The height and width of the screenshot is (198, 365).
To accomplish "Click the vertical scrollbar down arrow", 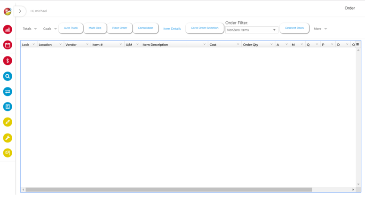I will 358,184.
